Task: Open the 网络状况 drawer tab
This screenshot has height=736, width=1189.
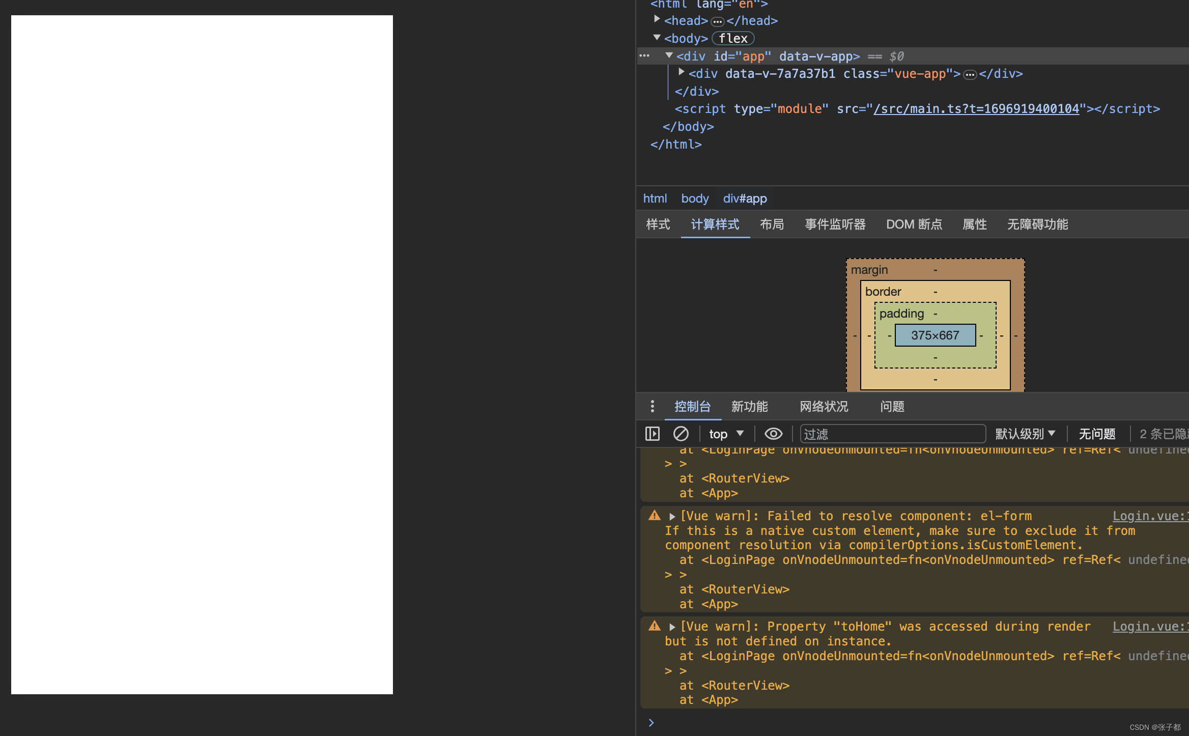Action: [824, 407]
